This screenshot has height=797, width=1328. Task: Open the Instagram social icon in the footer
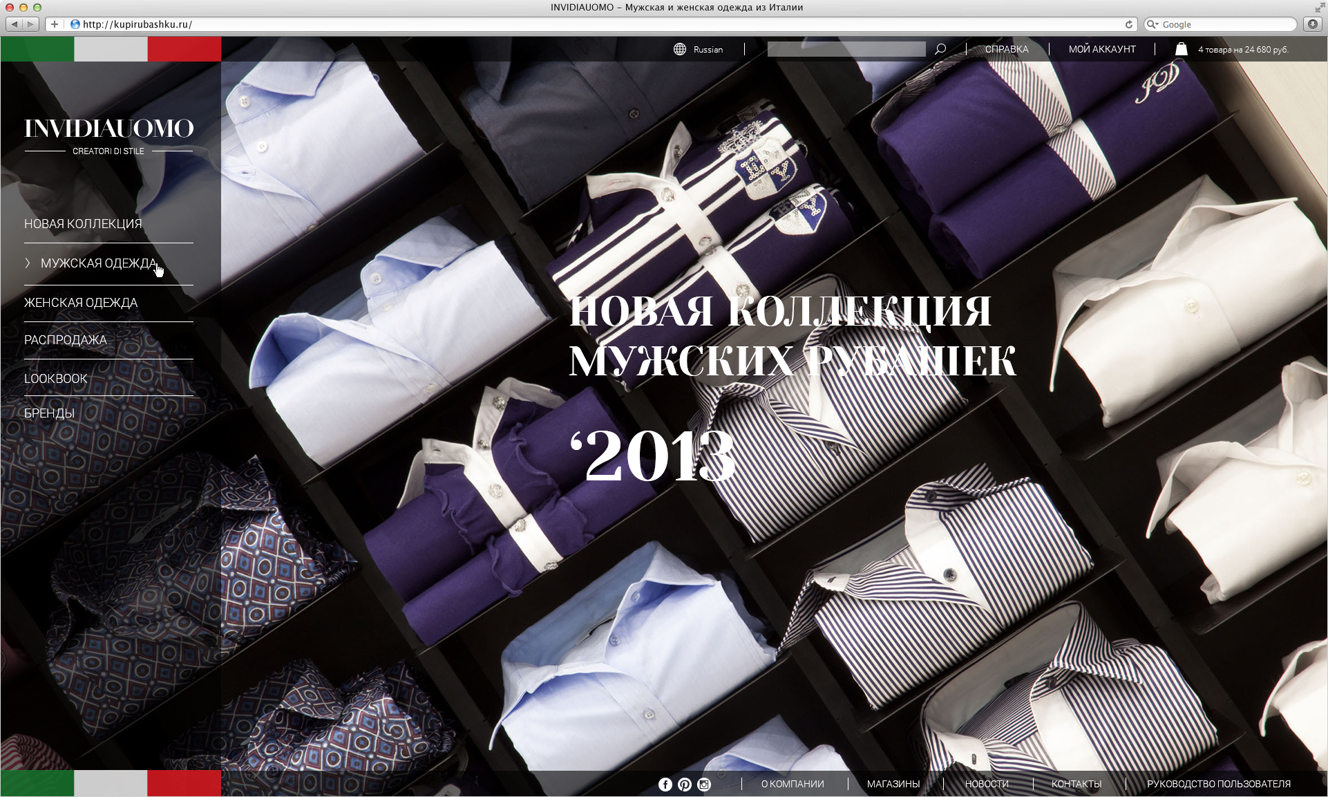click(704, 784)
